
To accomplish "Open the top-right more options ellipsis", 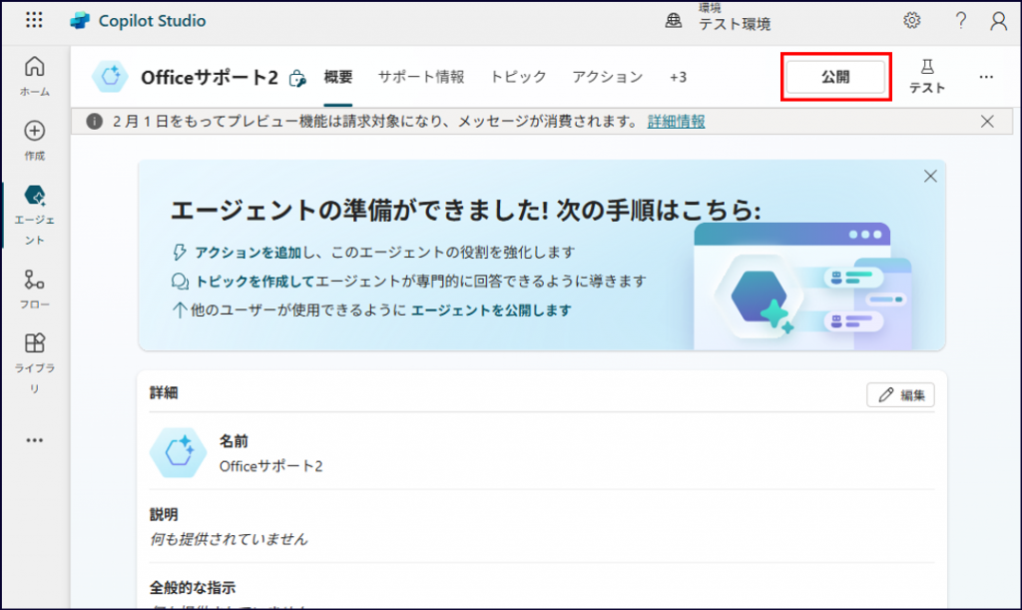I will point(986,77).
